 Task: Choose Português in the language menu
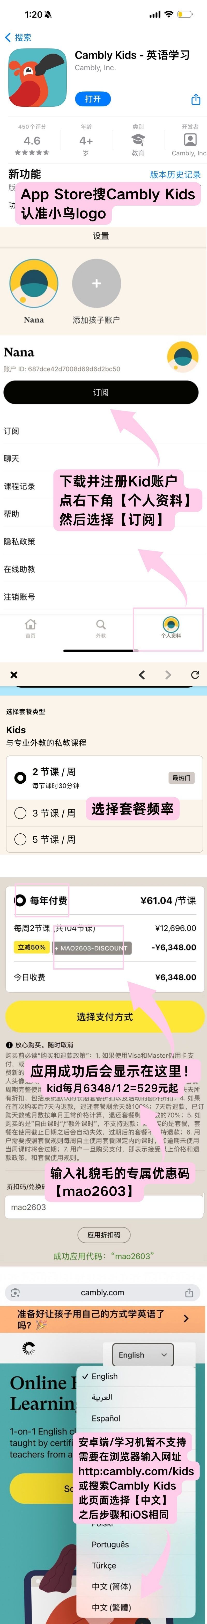coord(110,1544)
